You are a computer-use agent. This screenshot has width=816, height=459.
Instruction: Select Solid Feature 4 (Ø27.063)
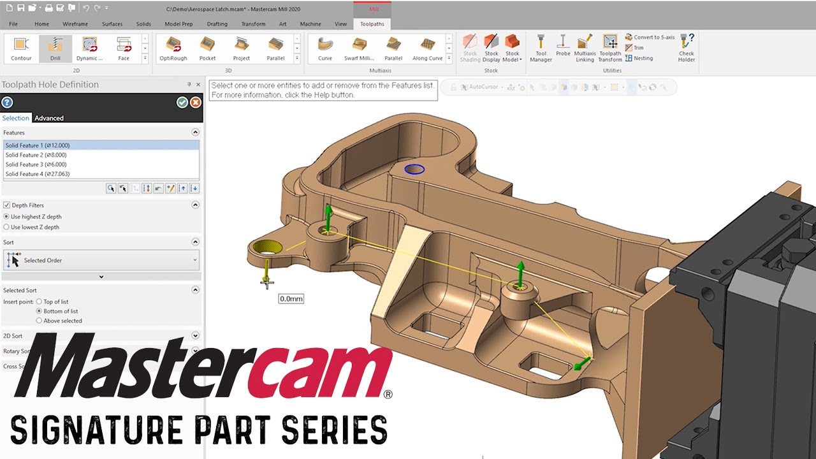pos(101,174)
